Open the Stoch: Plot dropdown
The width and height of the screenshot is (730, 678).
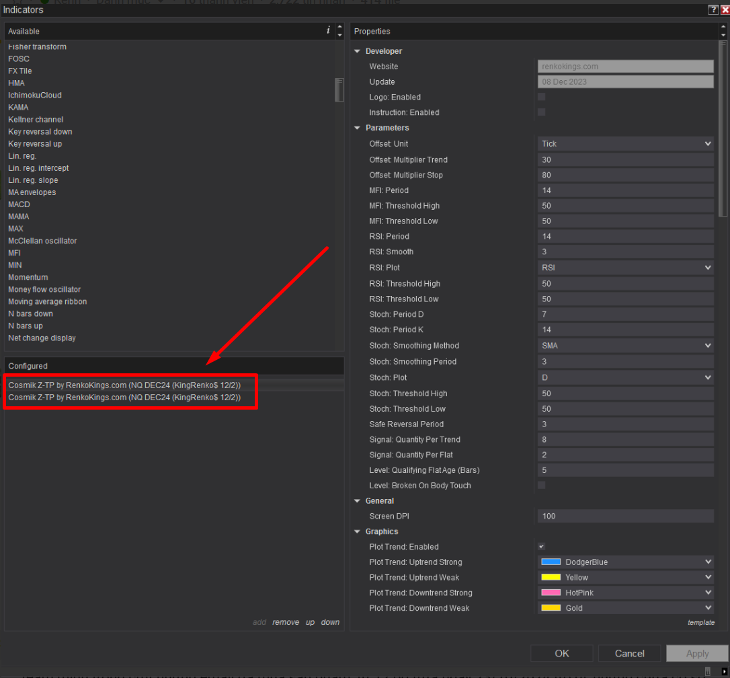pos(625,377)
